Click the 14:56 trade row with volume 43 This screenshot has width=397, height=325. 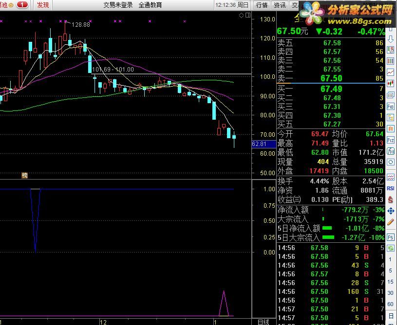[331, 265]
